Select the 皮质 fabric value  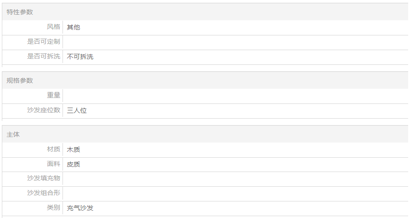[74, 164]
